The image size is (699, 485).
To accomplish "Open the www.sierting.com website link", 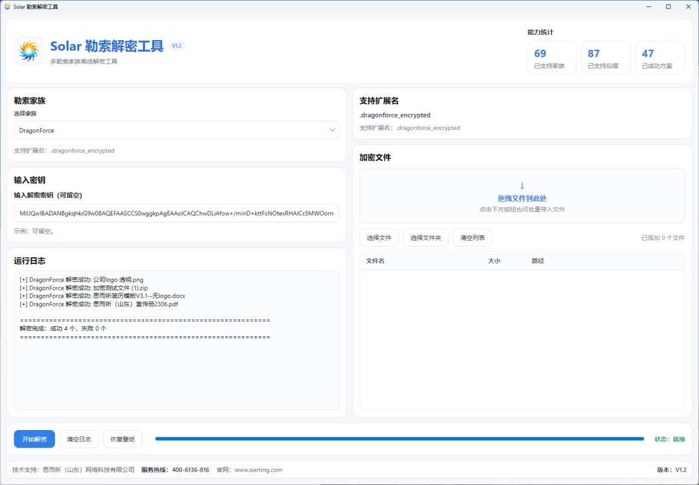I will tap(258, 470).
